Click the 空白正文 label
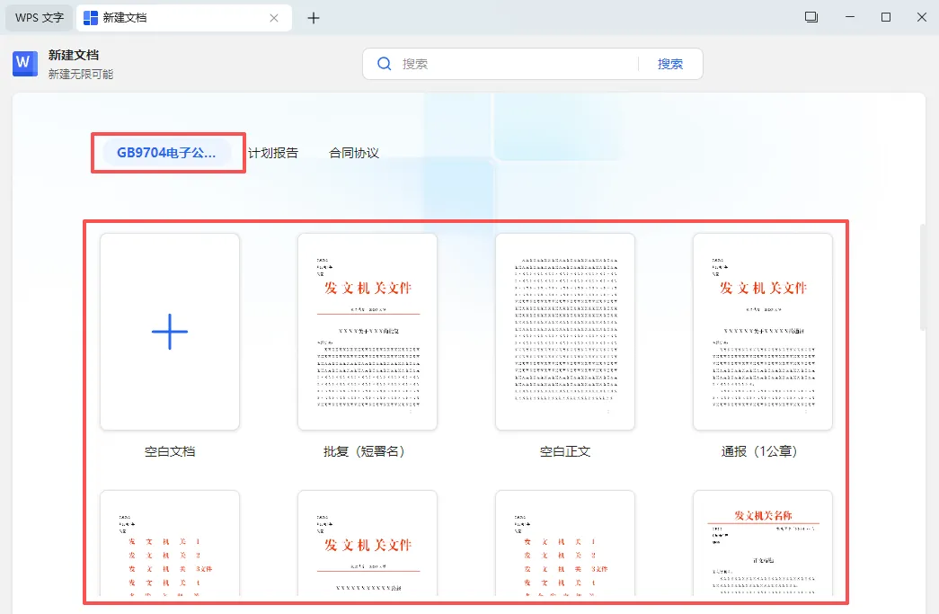 pos(565,451)
